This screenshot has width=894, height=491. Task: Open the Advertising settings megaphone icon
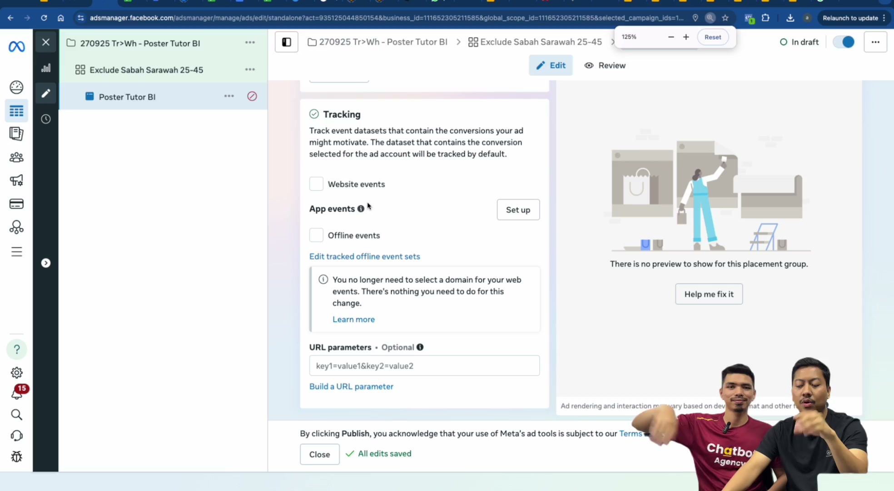click(x=16, y=180)
